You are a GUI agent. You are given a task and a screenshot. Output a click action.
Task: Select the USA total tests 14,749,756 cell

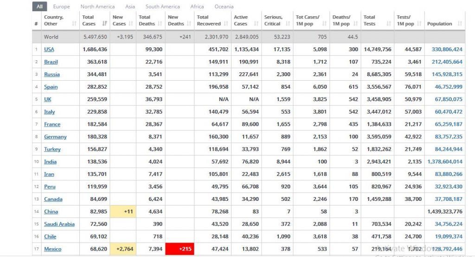(378, 49)
